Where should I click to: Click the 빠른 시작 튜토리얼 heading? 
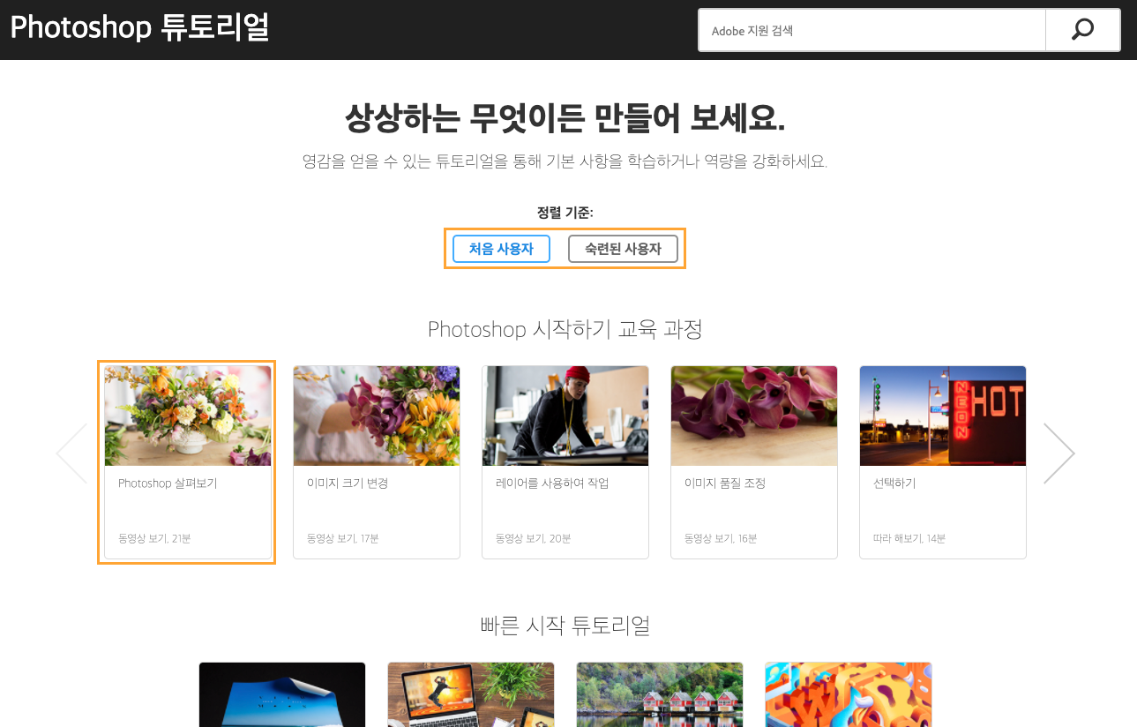565,626
